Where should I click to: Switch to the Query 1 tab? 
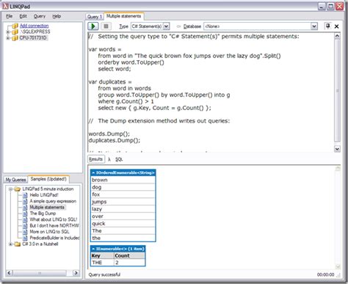95,17
